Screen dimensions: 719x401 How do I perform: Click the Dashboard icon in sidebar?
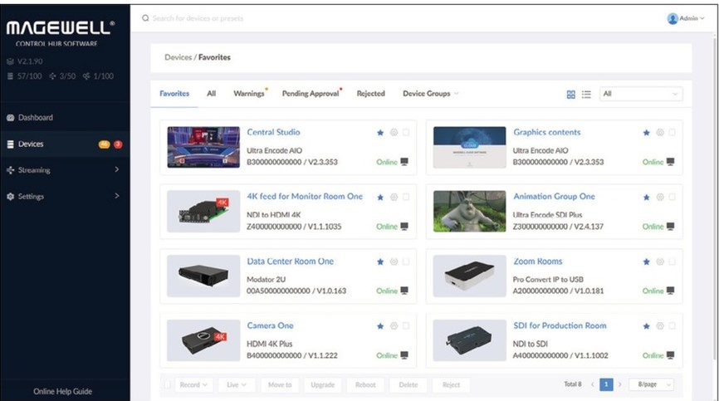(x=10, y=118)
